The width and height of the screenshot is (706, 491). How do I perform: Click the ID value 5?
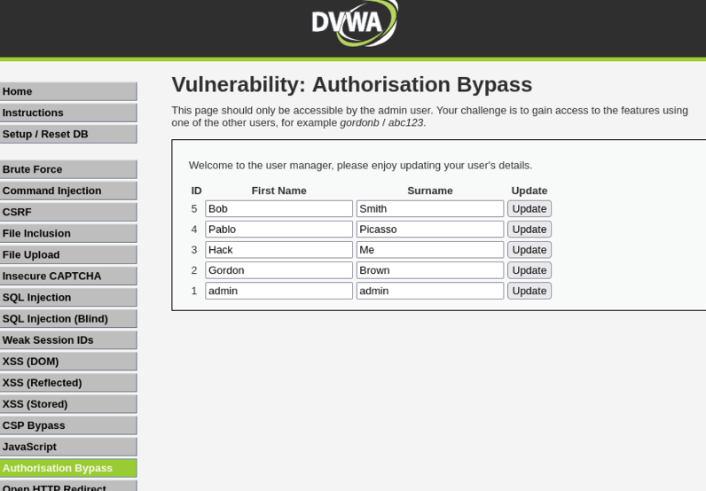coord(194,209)
